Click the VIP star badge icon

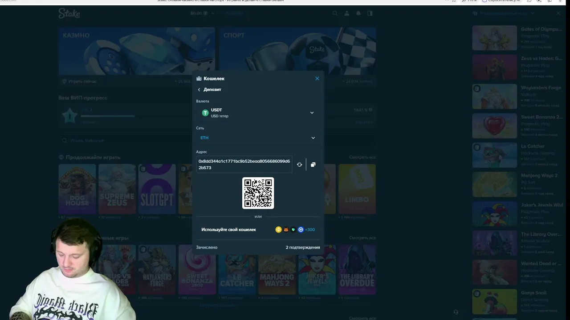(x=69, y=116)
